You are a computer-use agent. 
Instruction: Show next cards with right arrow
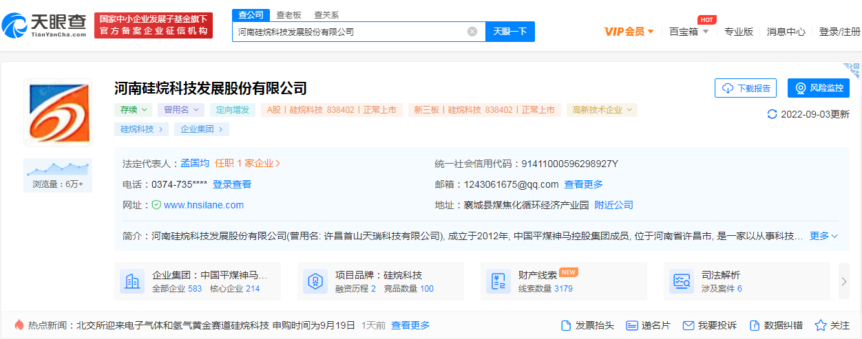click(x=844, y=281)
